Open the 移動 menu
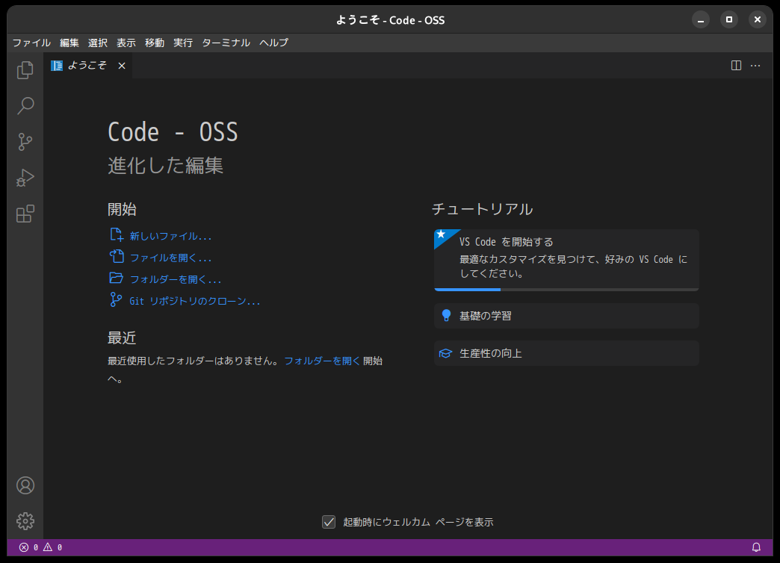The width and height of the screenshot is (780, 563). click(154, 43)
